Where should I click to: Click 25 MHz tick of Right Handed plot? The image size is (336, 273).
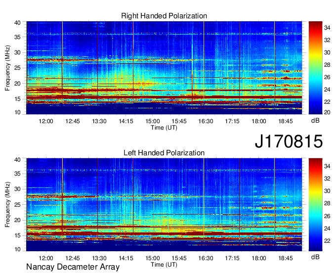(17, 68)
